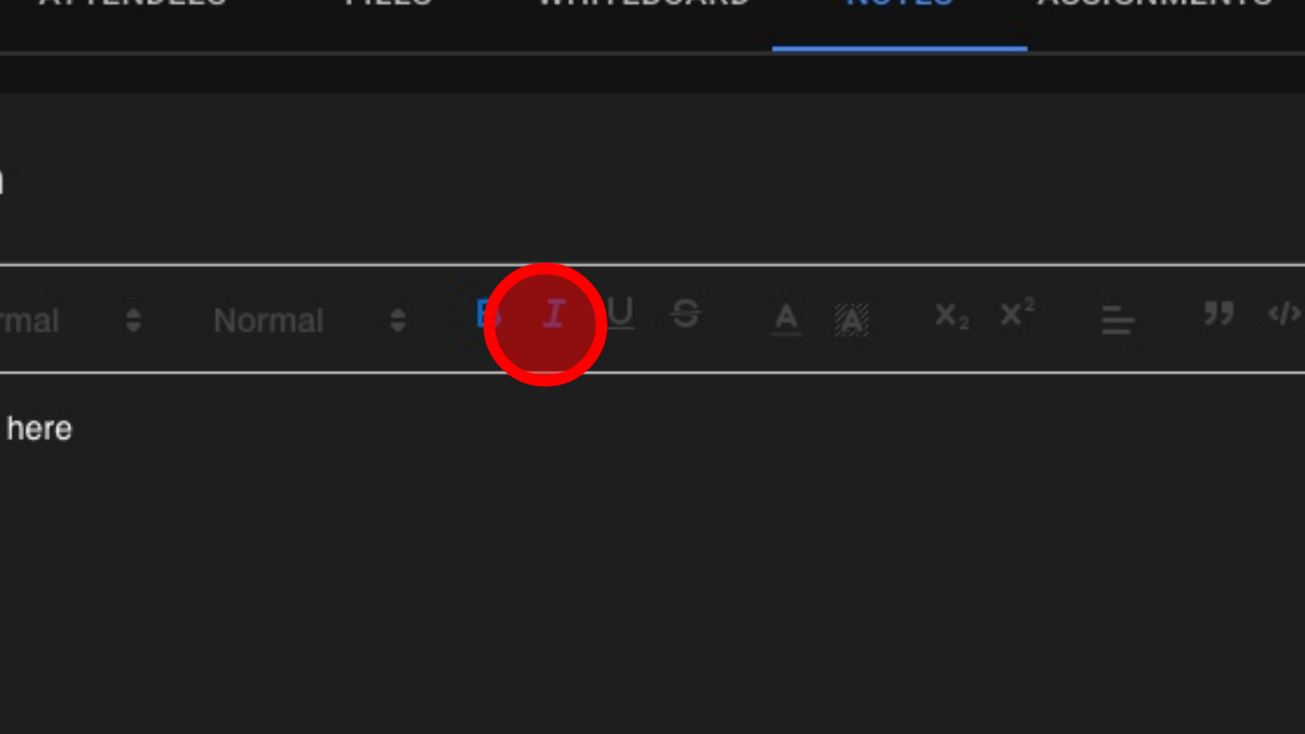1305x734 pixels.
Task: Apply strikethrough to the text
Action: [686, 315]
